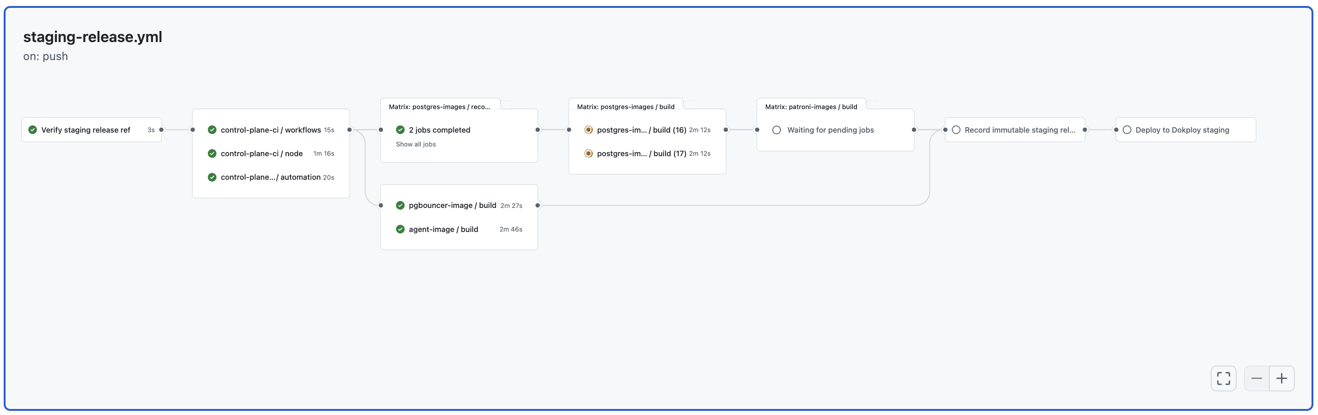Click 2m 12s duration of postgres build (17)
The width and height of the screenshot is (1318, 415).
(x=699, y=153)
